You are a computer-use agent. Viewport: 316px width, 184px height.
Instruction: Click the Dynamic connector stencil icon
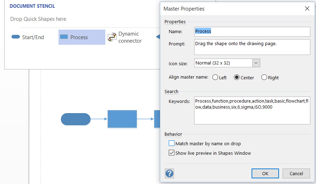112,37
